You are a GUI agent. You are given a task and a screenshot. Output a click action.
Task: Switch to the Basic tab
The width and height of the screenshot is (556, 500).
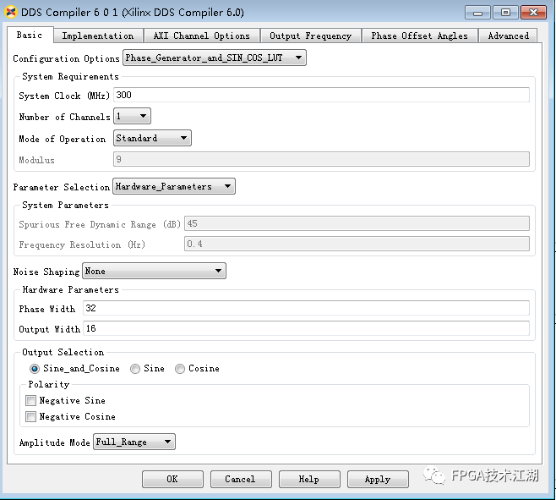pos(30,36)
